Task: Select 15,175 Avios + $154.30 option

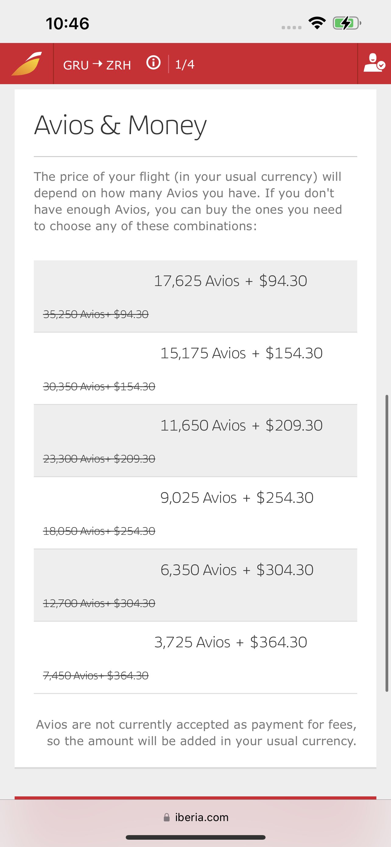Action: (x=195, y=369)
